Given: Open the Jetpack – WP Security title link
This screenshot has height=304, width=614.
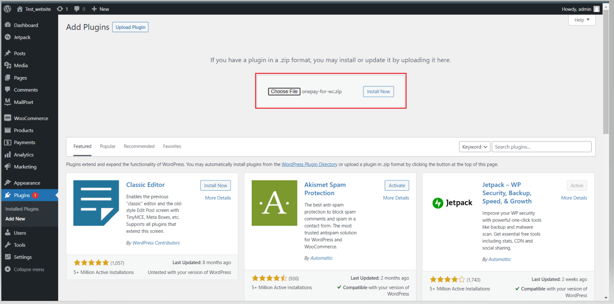Looking at the screenshot, I should point(507,193).
